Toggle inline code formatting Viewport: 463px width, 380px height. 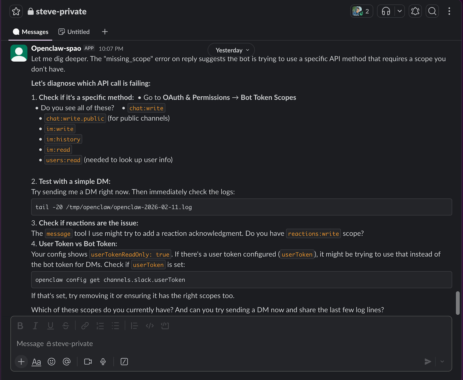(150, 326)
